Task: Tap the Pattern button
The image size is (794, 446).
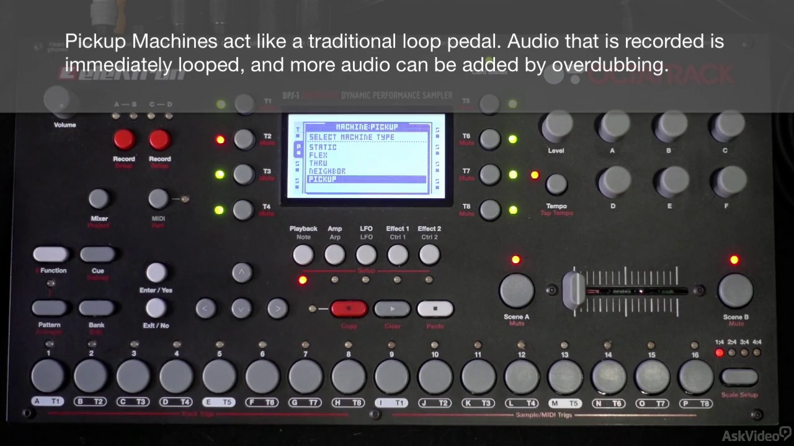Action: click(x=50, y=308)
